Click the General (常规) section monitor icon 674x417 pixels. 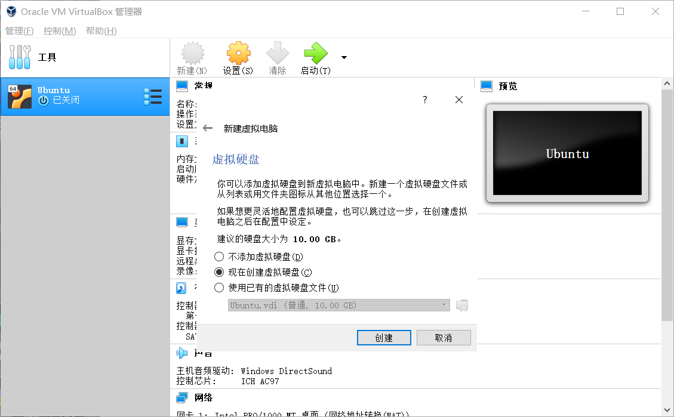pos(182,86)
